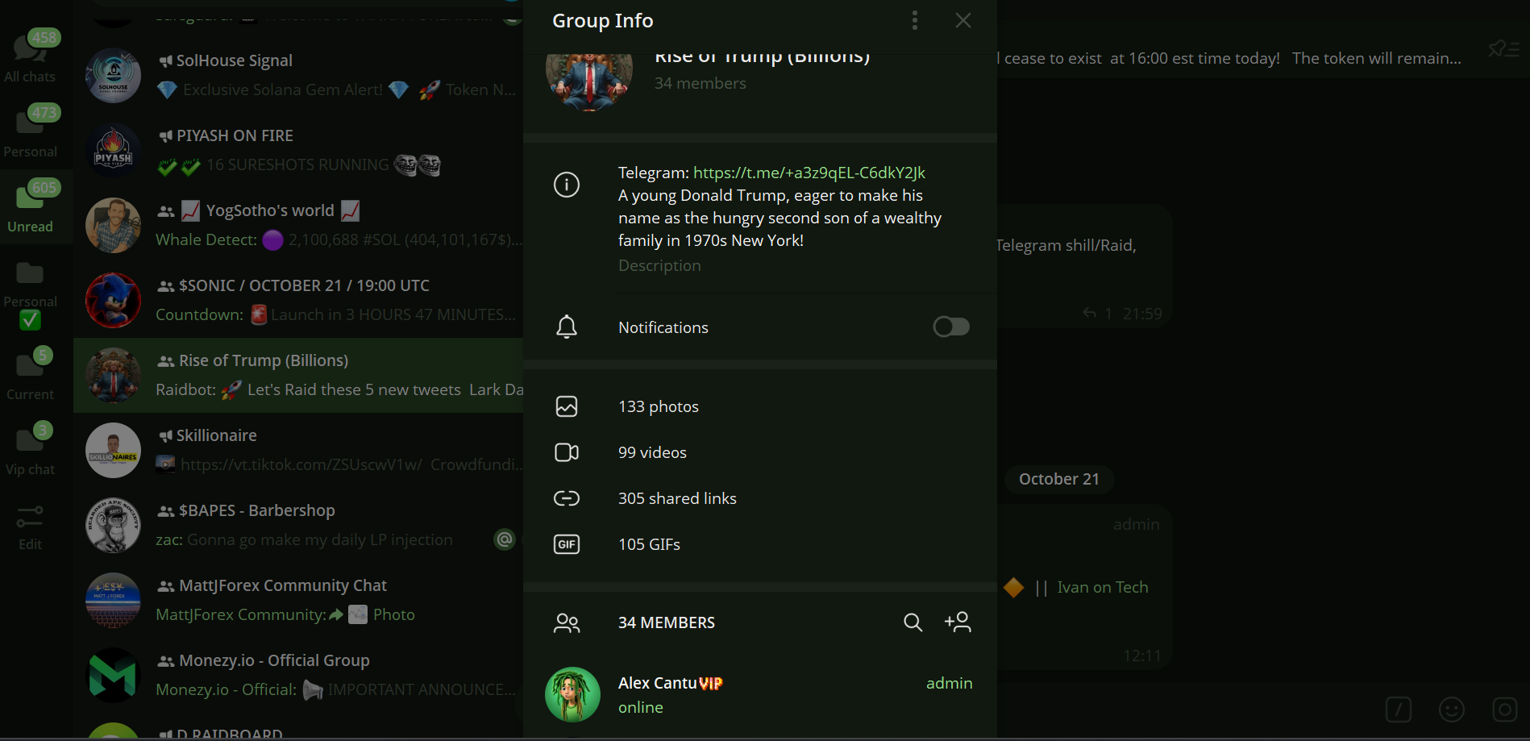Image resolution: width=1530 pixels, height=741 pixels.
Task: Open the emoji picker in message bar
Action: click(x=1451, y=710)
